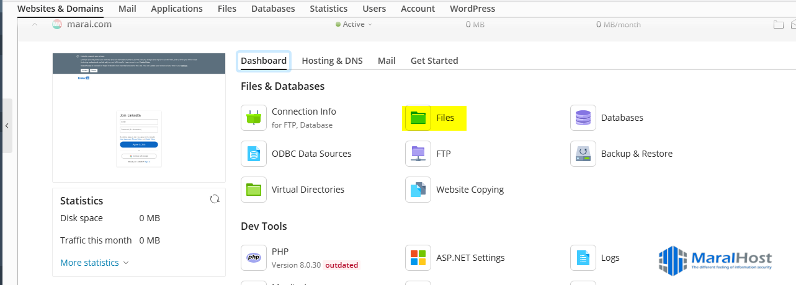Click the website preview thumbnail
The width and height of the screenshot is (796, 285).
[x=139, y=118]
